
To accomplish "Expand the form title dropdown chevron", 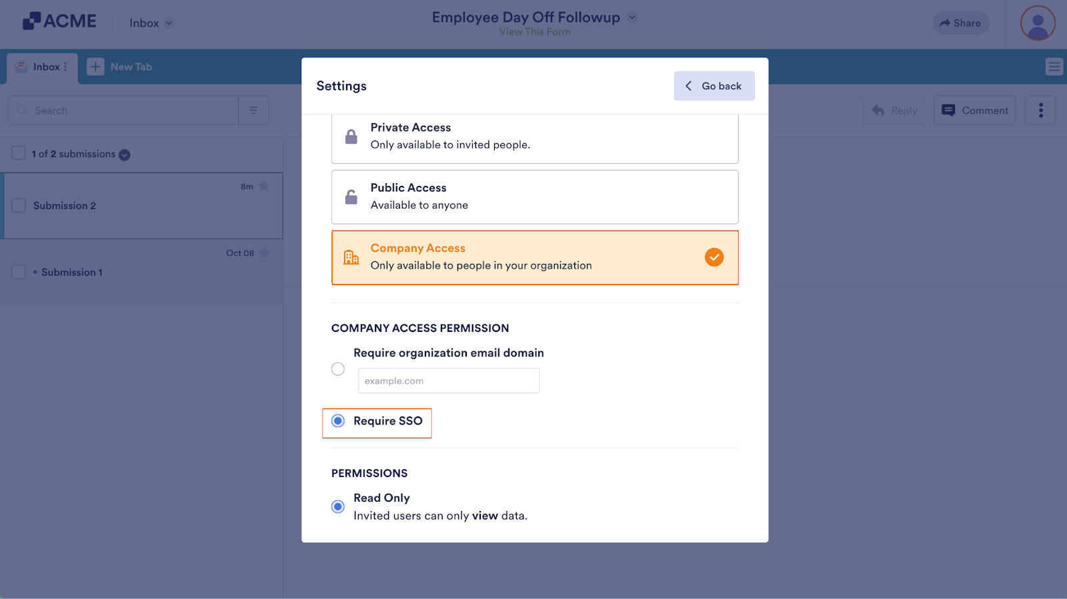I will click(x=632, y=17).
